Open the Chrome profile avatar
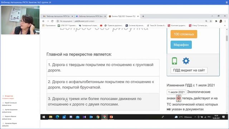Image resolution: width=229 pixels, height=129 pixels. click(221, 21)
